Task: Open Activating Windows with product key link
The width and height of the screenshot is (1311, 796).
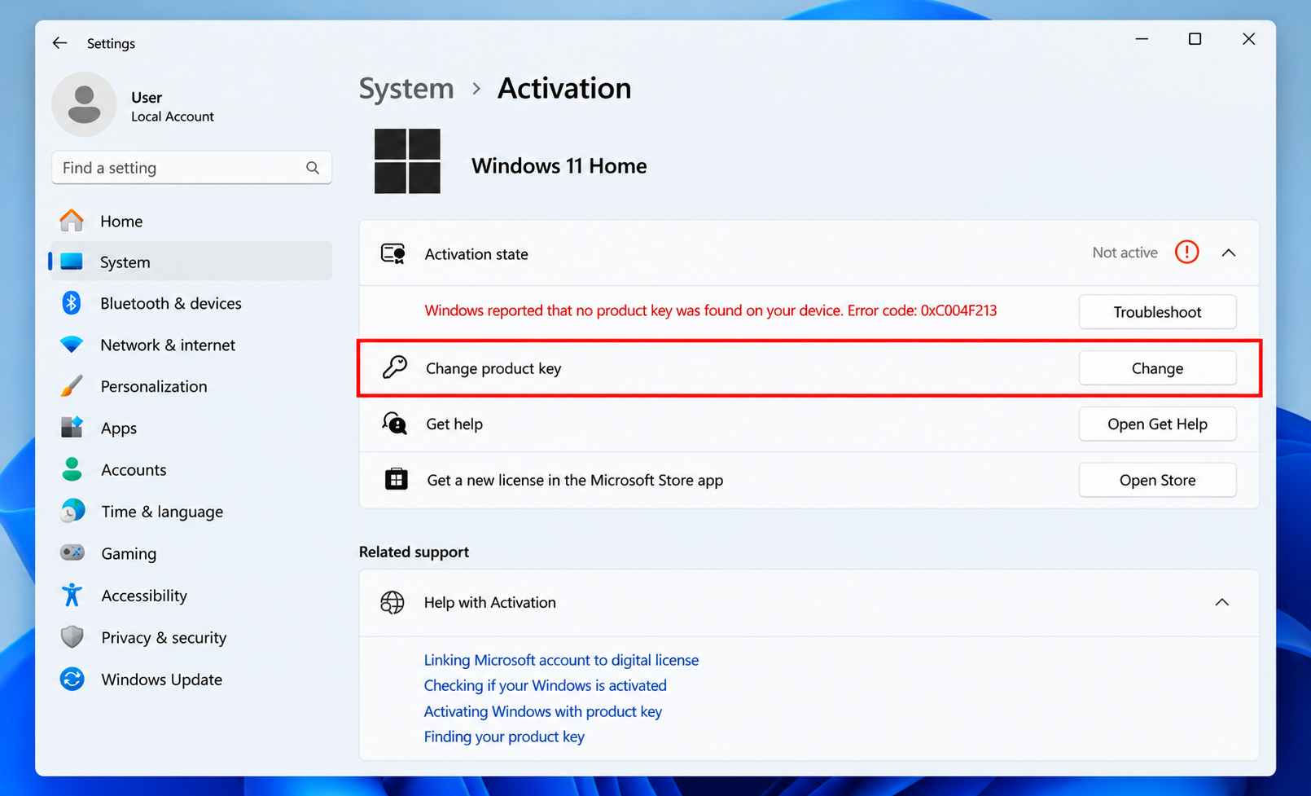Action: tap(542, 711)
